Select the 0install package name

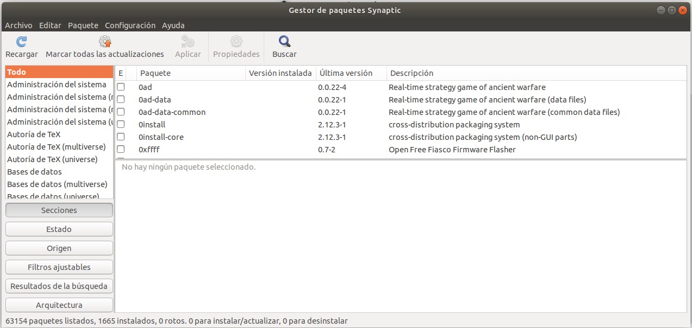point(152,125)
